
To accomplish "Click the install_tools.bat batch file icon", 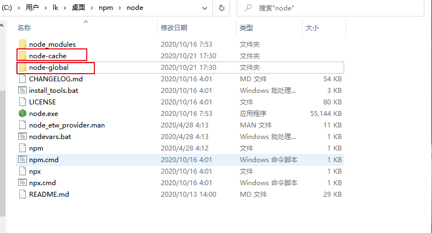I will point(23,90).
